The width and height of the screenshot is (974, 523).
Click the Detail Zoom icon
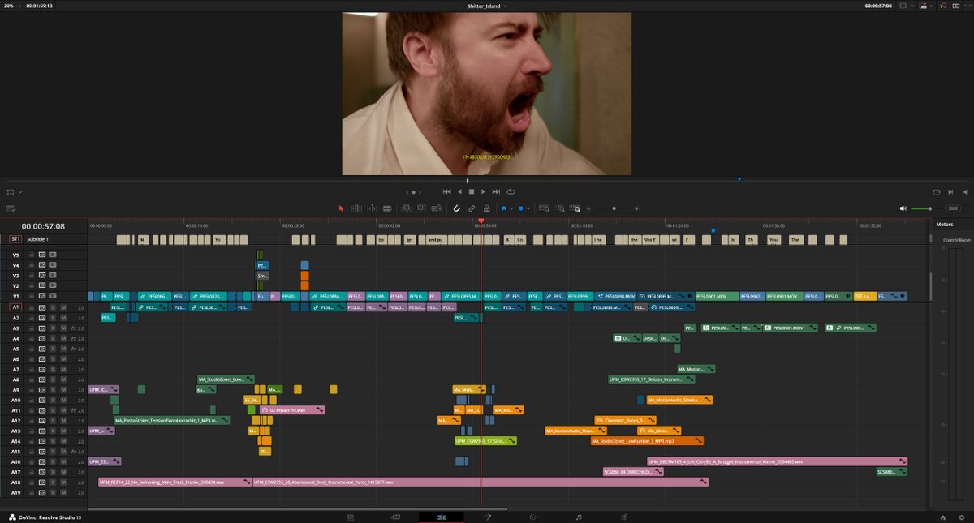561,208
